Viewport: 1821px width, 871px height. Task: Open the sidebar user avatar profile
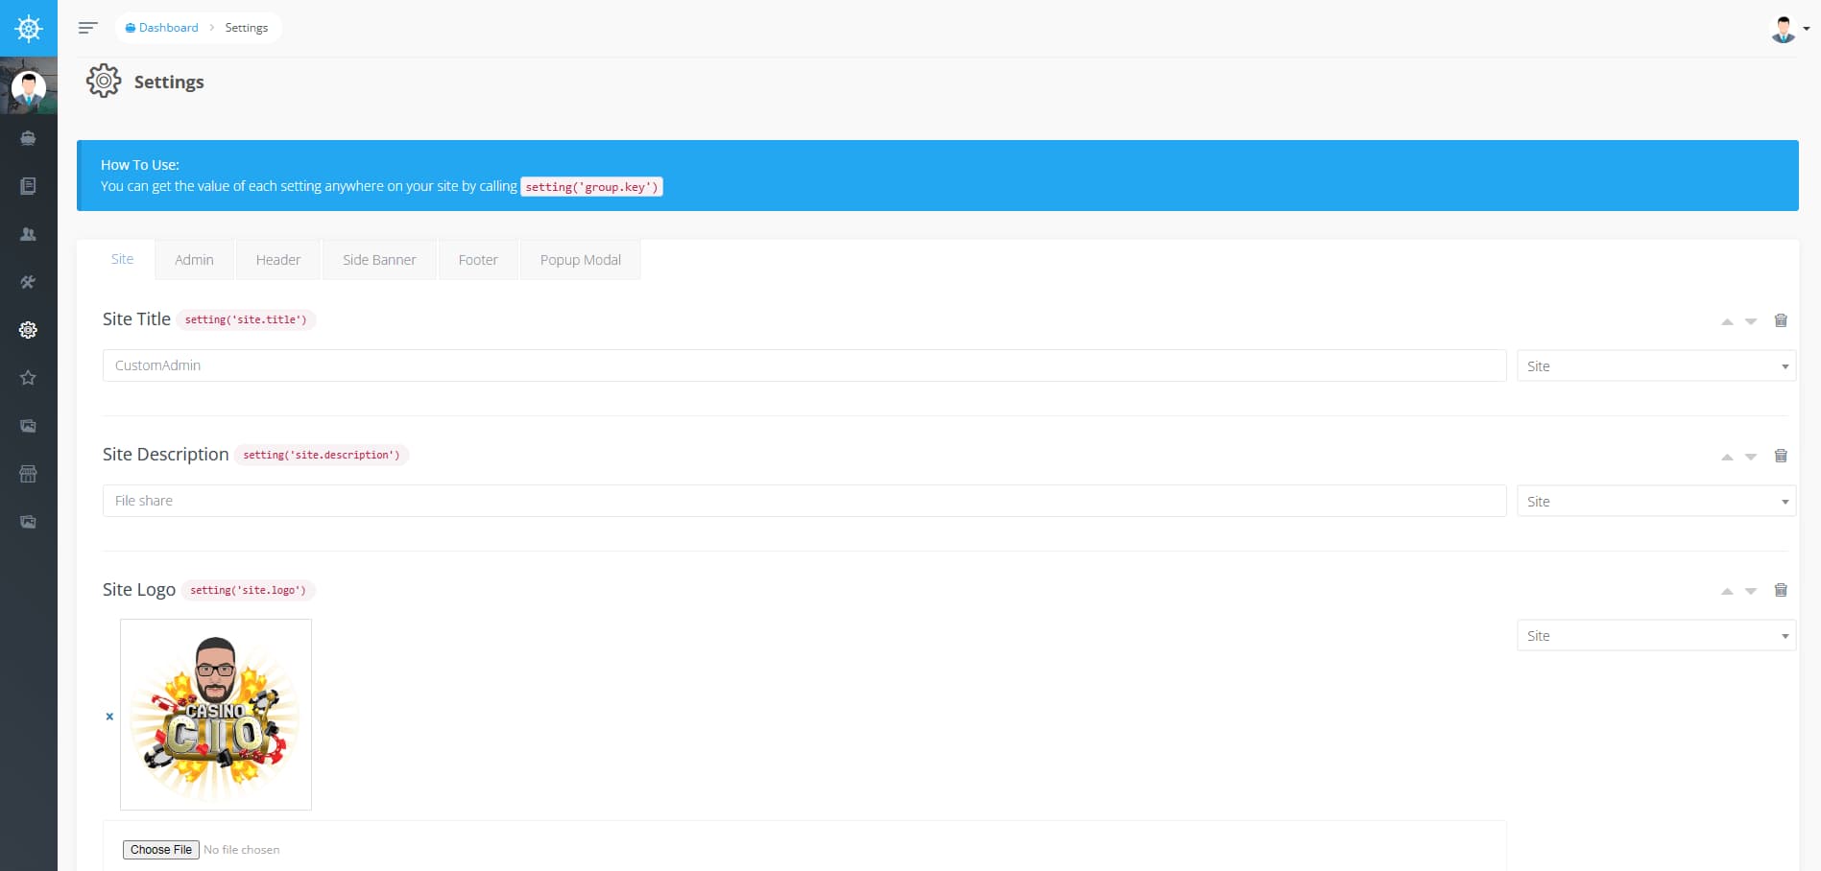click(29, 87)
